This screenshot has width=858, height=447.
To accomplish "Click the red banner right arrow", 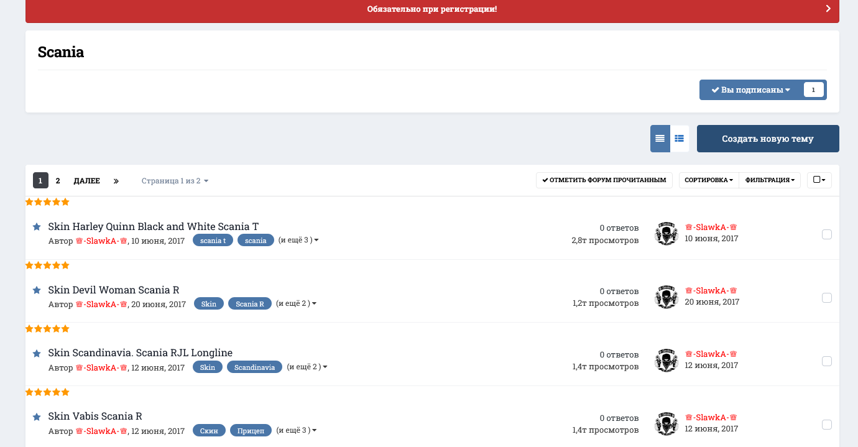I will 828,9.
